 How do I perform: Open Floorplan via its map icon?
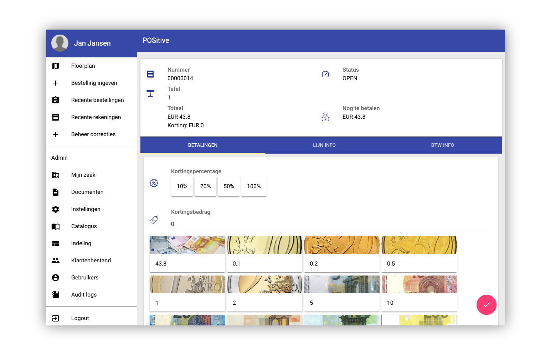[56, 66]
